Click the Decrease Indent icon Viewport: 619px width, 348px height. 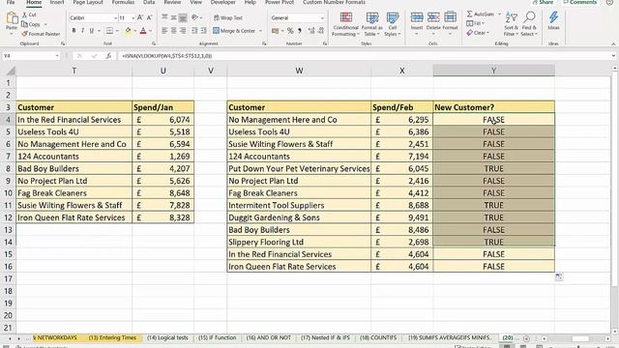194,31
